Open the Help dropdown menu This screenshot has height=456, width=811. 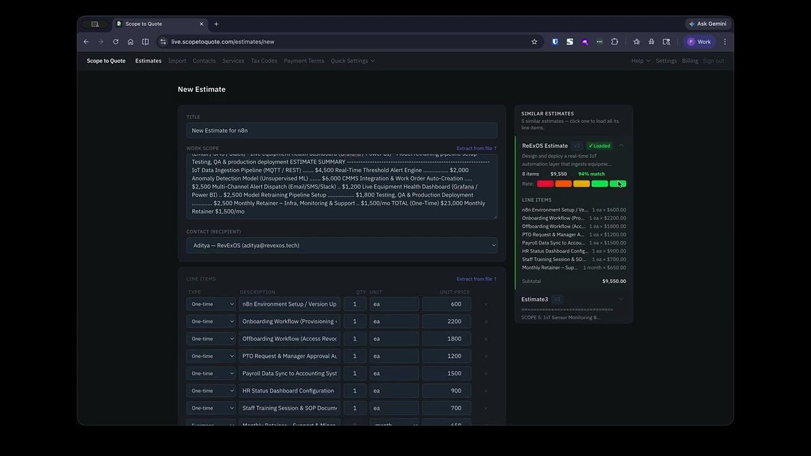click(x=640, y=61)
